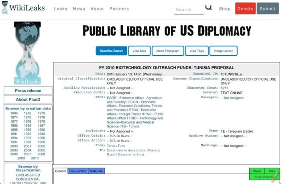Select the CONFIDENTIAL classification link
Screen dimensions: 281x184
[x=28, y=179]
